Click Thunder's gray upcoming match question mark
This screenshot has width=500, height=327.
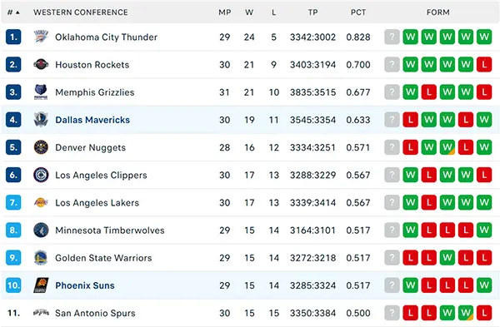coord(392,37)
